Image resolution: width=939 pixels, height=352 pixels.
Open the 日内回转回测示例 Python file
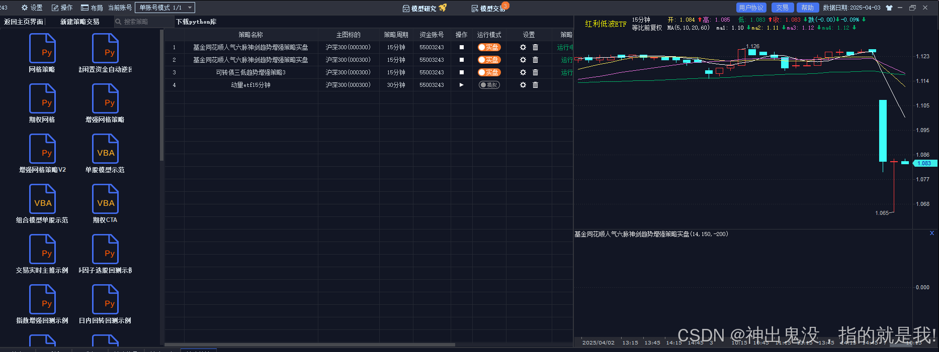click(x=105, y=299)
